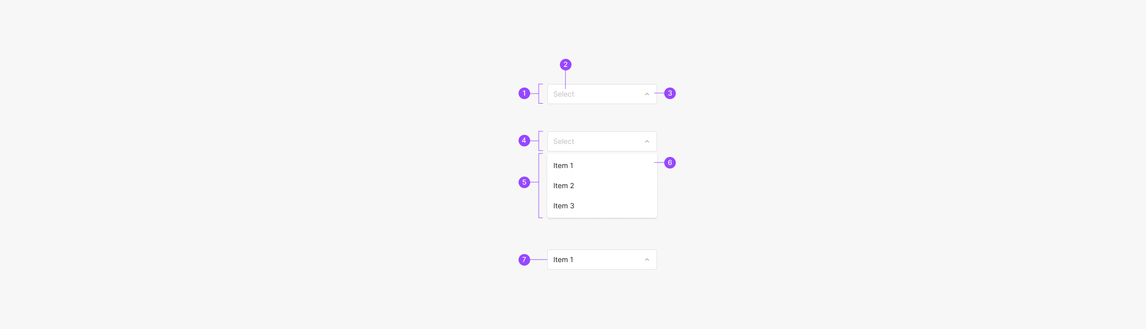Click the tall purple bracket beside badge 5
The image size is (1146, 329).
tap(539, 186)
